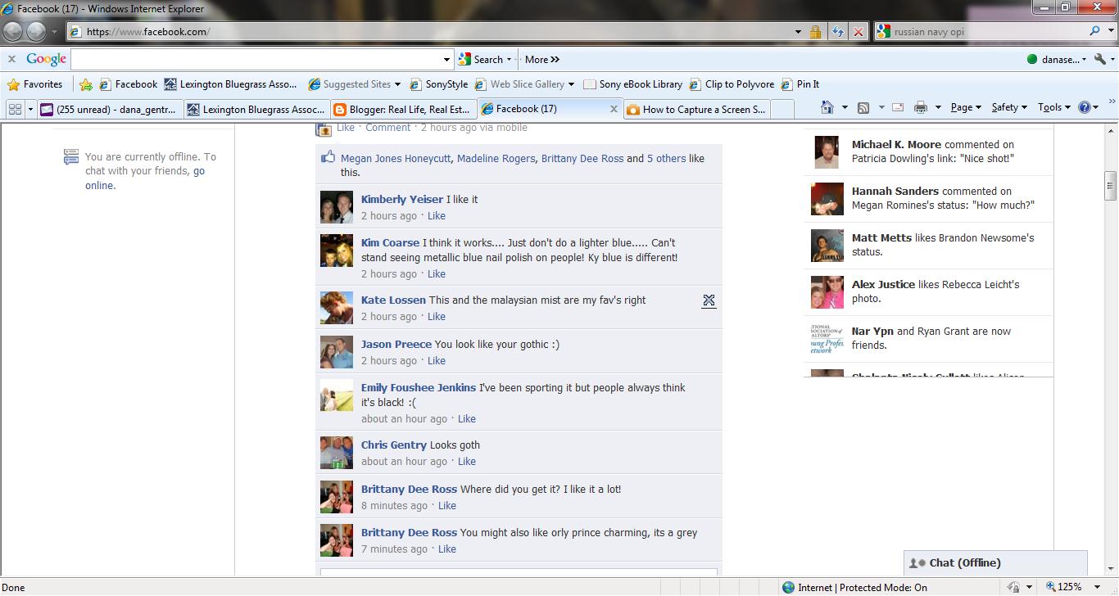Open Michael K. Moore in the ticker

pos(896,145)
